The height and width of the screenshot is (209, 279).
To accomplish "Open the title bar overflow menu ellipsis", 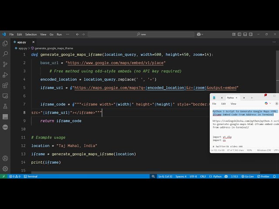I will 68,34.
